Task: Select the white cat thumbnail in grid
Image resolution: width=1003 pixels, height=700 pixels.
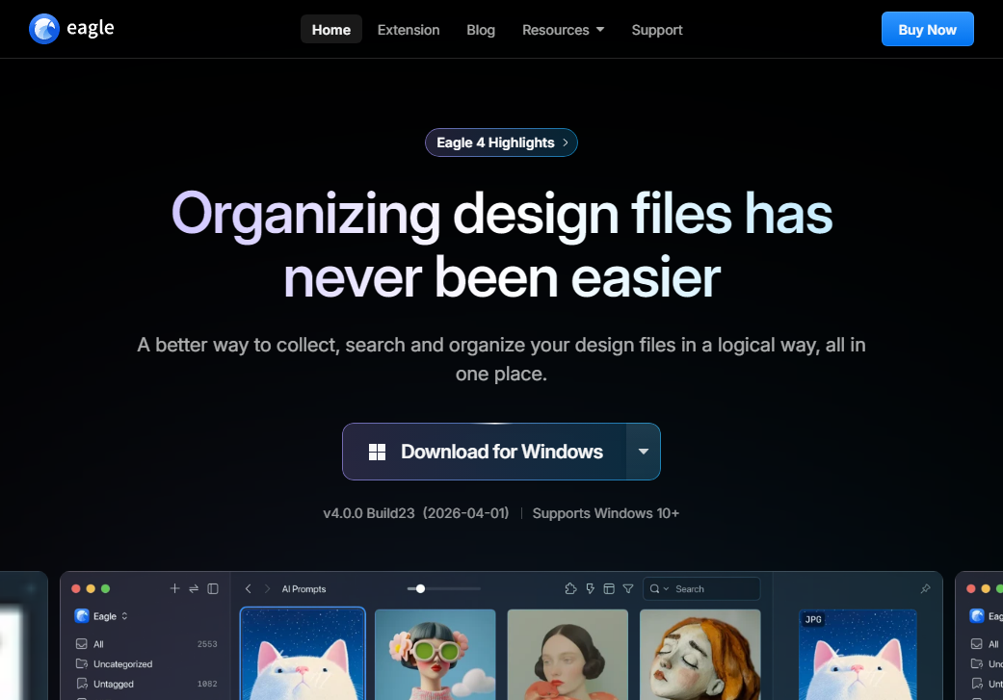Action: (x=303, y=654)
